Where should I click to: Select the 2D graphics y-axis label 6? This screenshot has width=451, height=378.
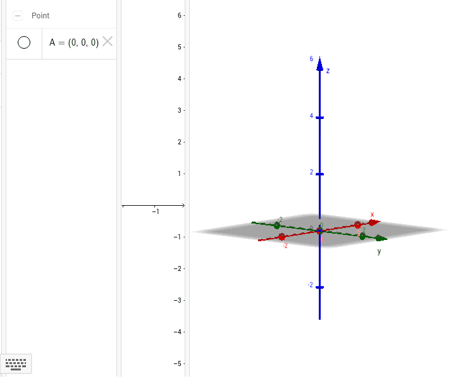180,16
